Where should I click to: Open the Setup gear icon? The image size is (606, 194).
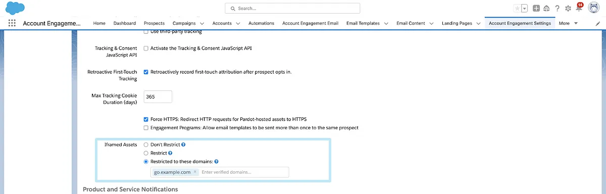(x=568, y=8)
